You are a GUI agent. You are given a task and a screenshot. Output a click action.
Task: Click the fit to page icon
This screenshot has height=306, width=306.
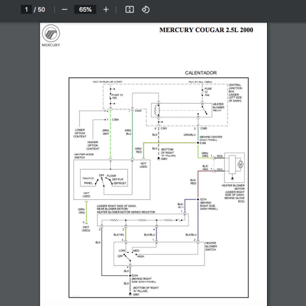pyautogui.click(x=129, y=9)
